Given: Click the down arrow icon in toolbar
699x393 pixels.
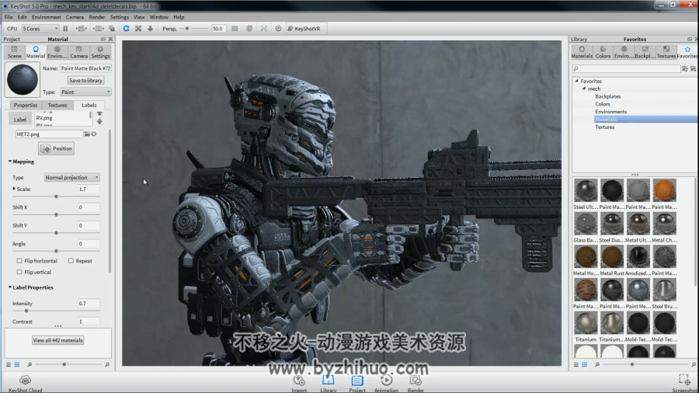Looking at the screenshot, I should (150, 29).
